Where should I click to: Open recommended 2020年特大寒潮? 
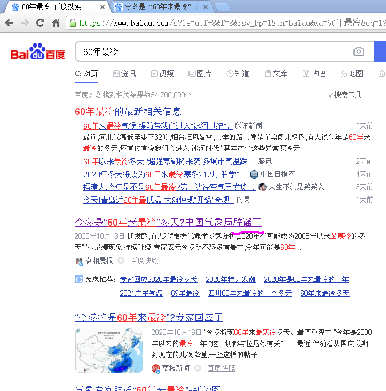[x=231, y=279]
